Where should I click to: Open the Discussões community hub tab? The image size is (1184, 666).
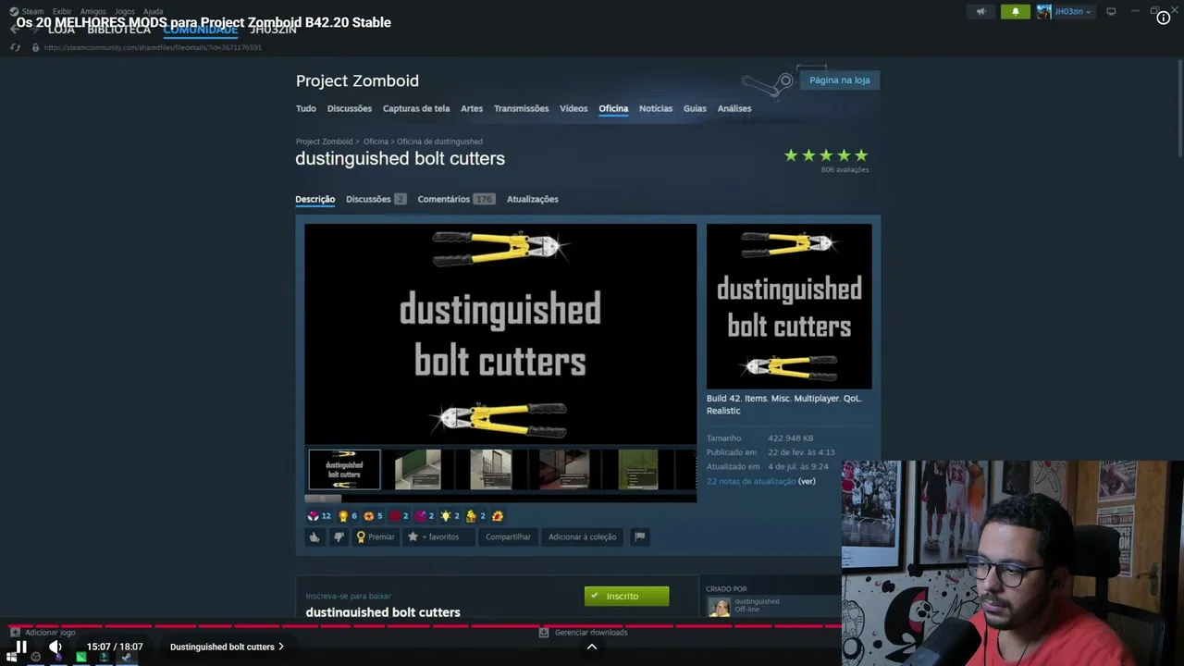[x=350, y=108]
